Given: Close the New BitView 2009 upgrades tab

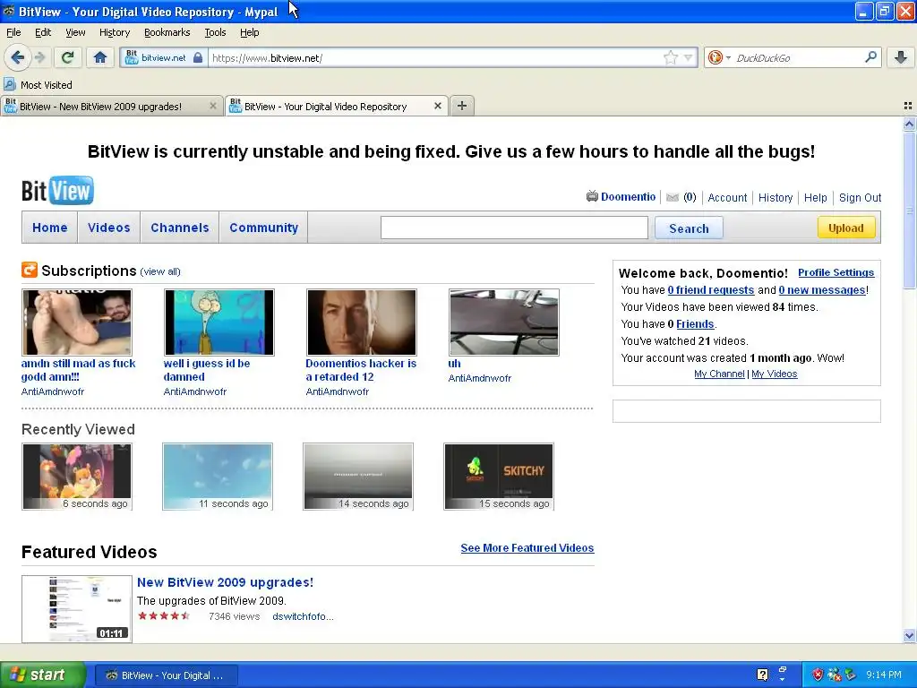Looking at the screenshot, I should coord(213,106).
